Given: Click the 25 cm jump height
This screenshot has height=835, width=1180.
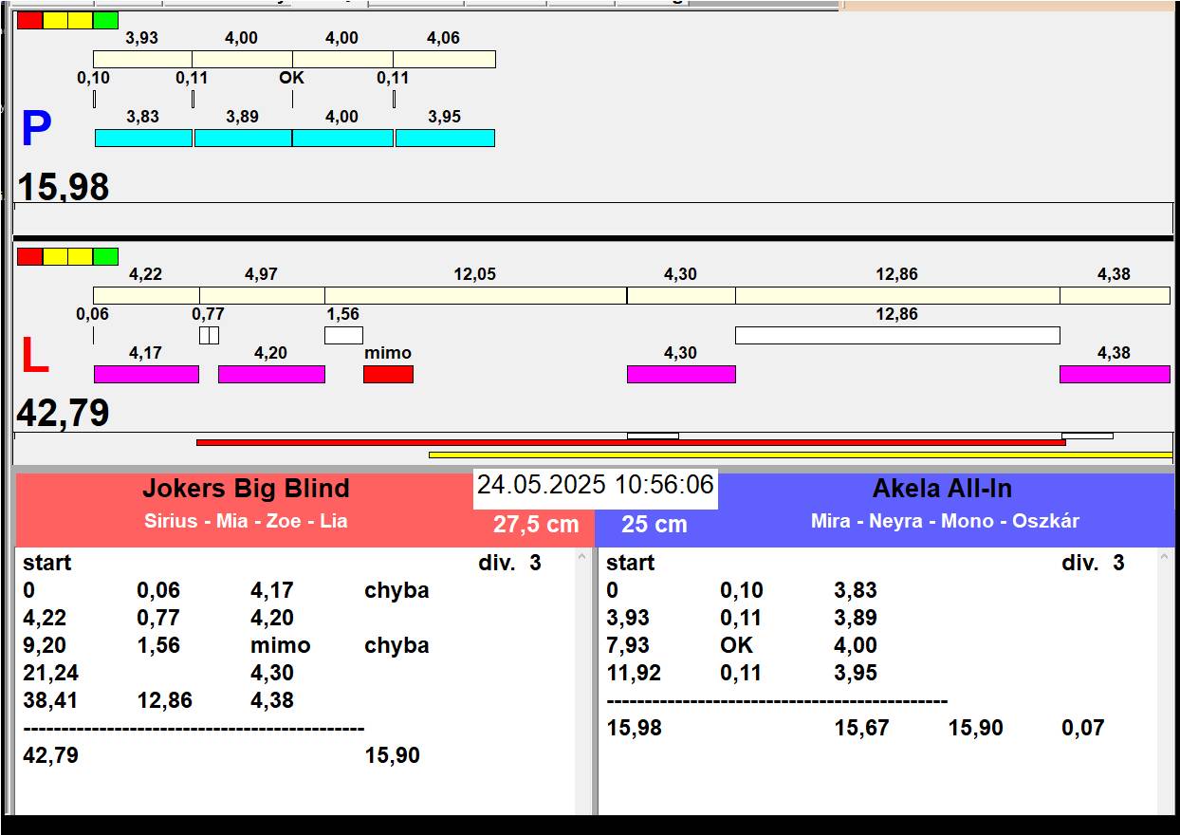Looking at the screenshot, I should pyautogui.click(x=655, y=525).
